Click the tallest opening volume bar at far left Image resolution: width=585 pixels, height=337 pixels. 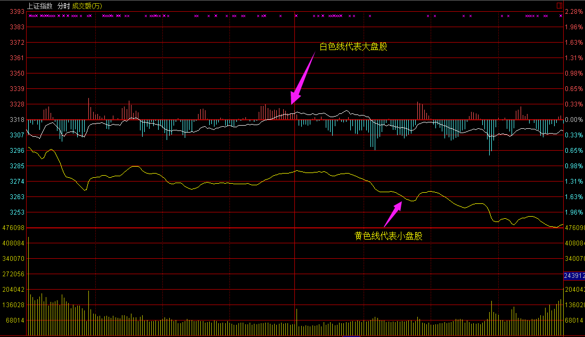coord(28,286)
